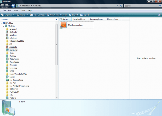This screenshot has height=116, width=162.
Task: Toggle the select-all checkbox in header
Action: tap(61, 19)
